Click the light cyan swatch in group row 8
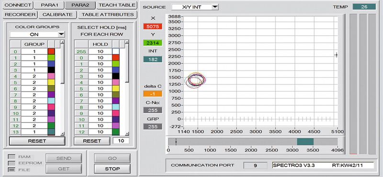 point(51,101)
